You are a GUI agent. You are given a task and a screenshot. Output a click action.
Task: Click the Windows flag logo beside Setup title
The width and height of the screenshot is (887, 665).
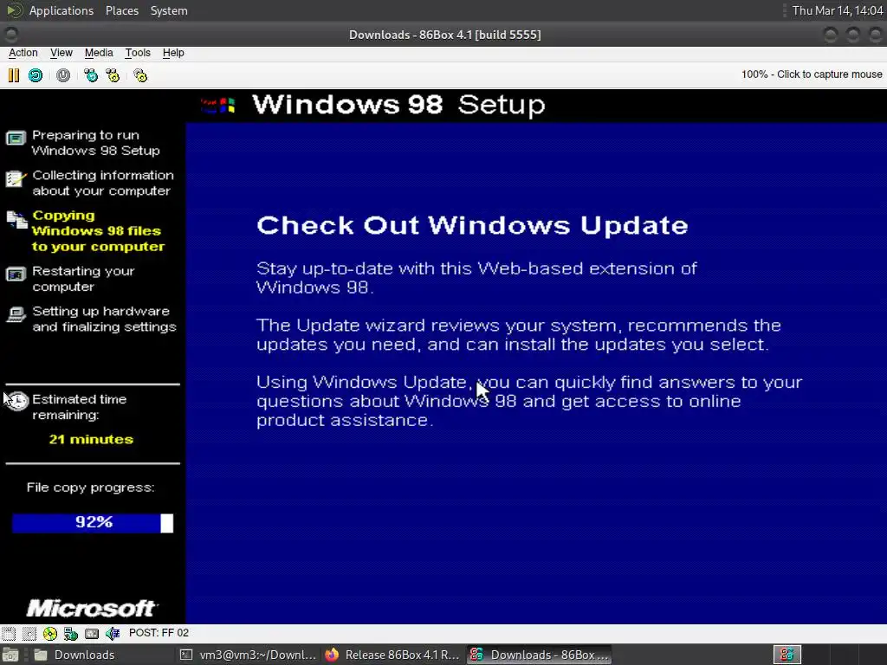point(217,105)
